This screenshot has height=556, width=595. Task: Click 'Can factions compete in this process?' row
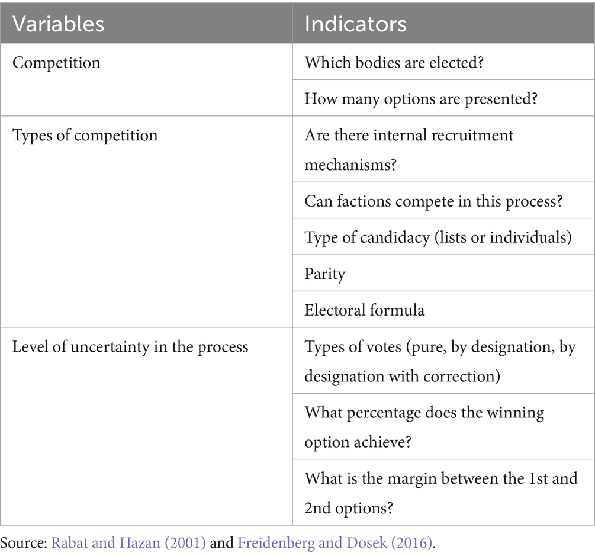click(443, 200)
